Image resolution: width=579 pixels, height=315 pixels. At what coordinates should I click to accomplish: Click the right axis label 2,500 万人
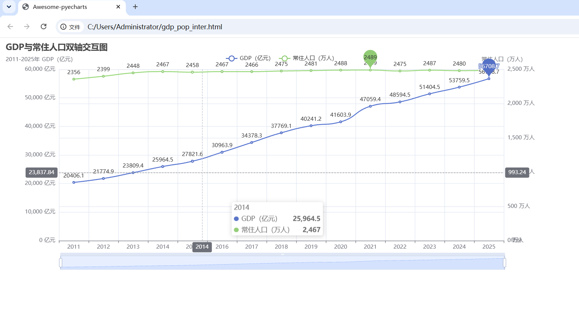(521, 69)
